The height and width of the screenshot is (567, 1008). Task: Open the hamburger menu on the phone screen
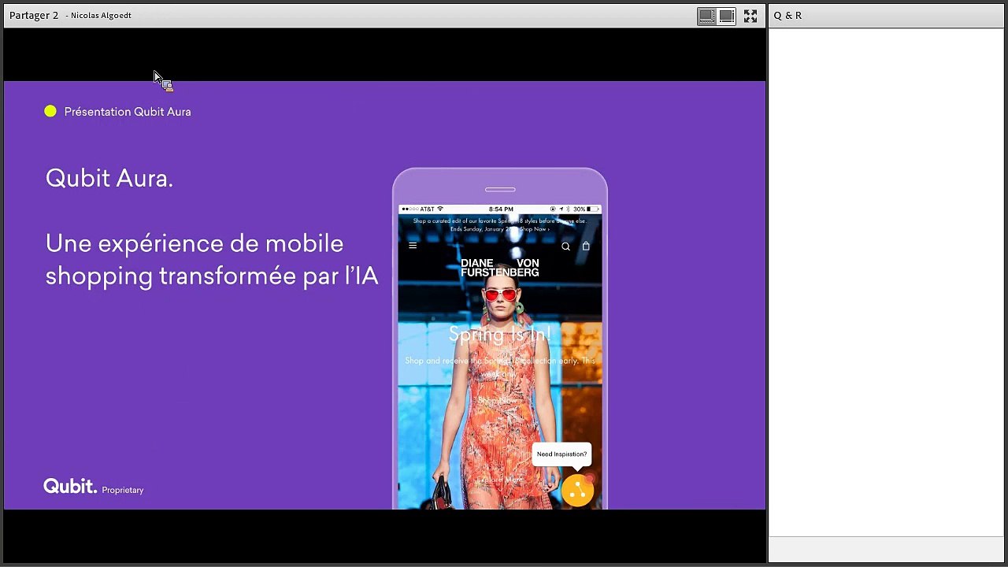tap(413, 246)
